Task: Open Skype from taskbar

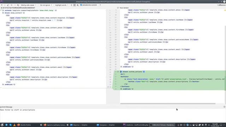Action: pyautogui.click(x=10, y=125)
